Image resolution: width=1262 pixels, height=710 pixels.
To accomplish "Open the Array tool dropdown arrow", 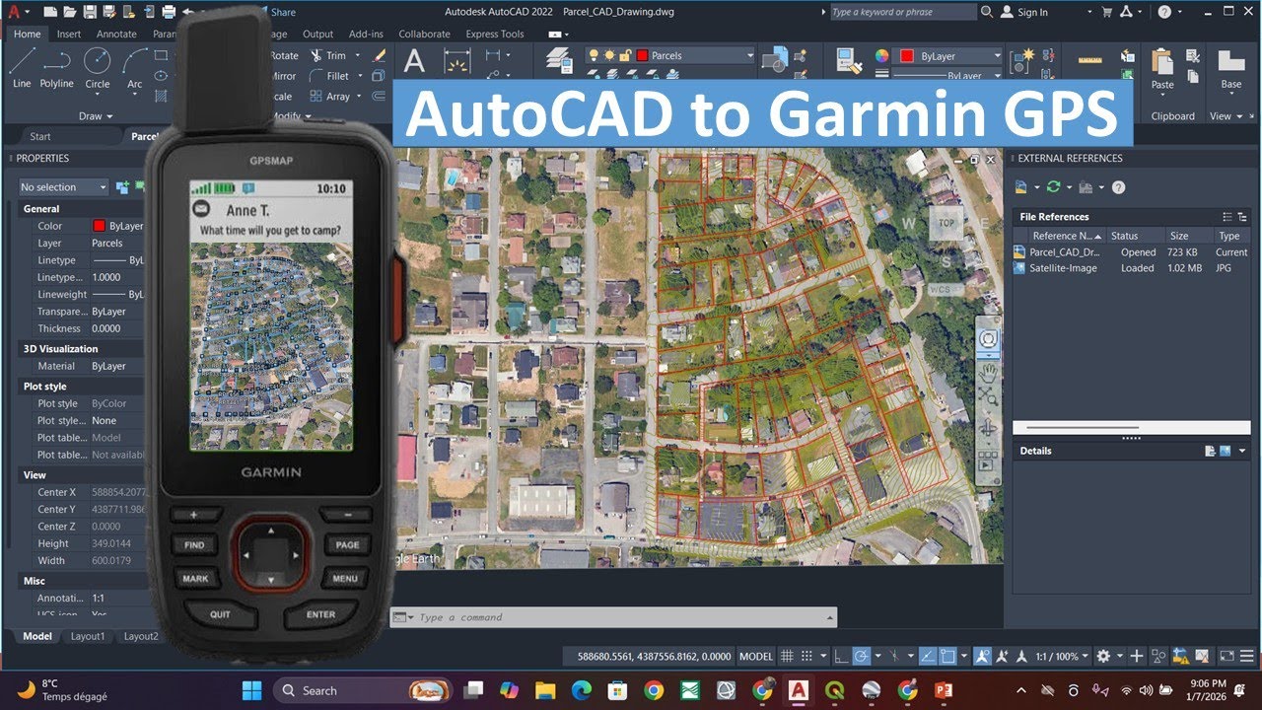I will (x=359, y=97).
